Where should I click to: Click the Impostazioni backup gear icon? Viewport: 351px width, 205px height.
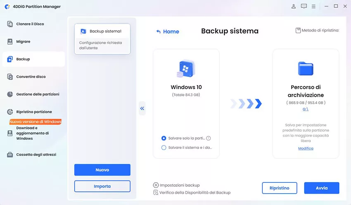[x=156, y=185]
